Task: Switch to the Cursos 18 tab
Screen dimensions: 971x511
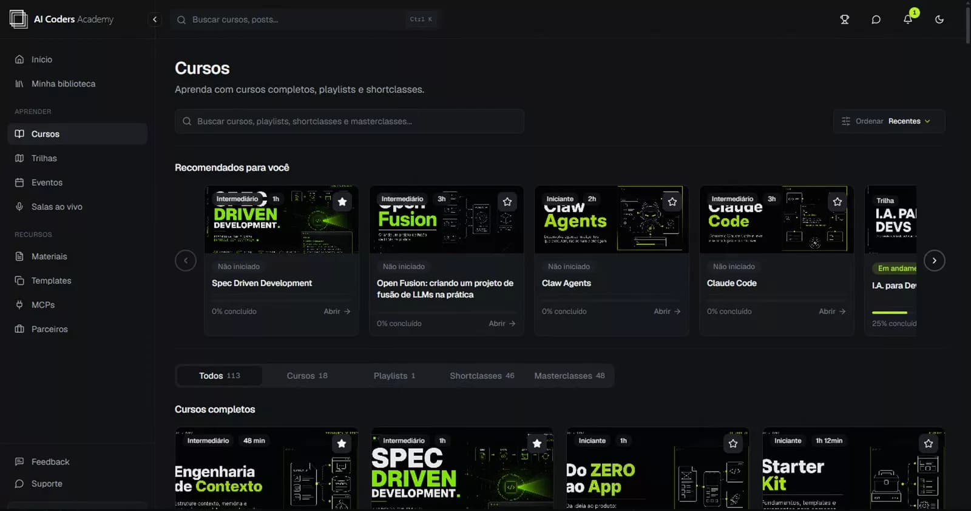Action: [307, 376]
